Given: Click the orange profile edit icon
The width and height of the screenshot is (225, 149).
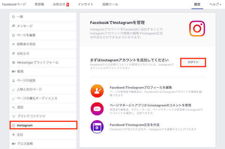Looking at the screenshot, I should [97, 91].
